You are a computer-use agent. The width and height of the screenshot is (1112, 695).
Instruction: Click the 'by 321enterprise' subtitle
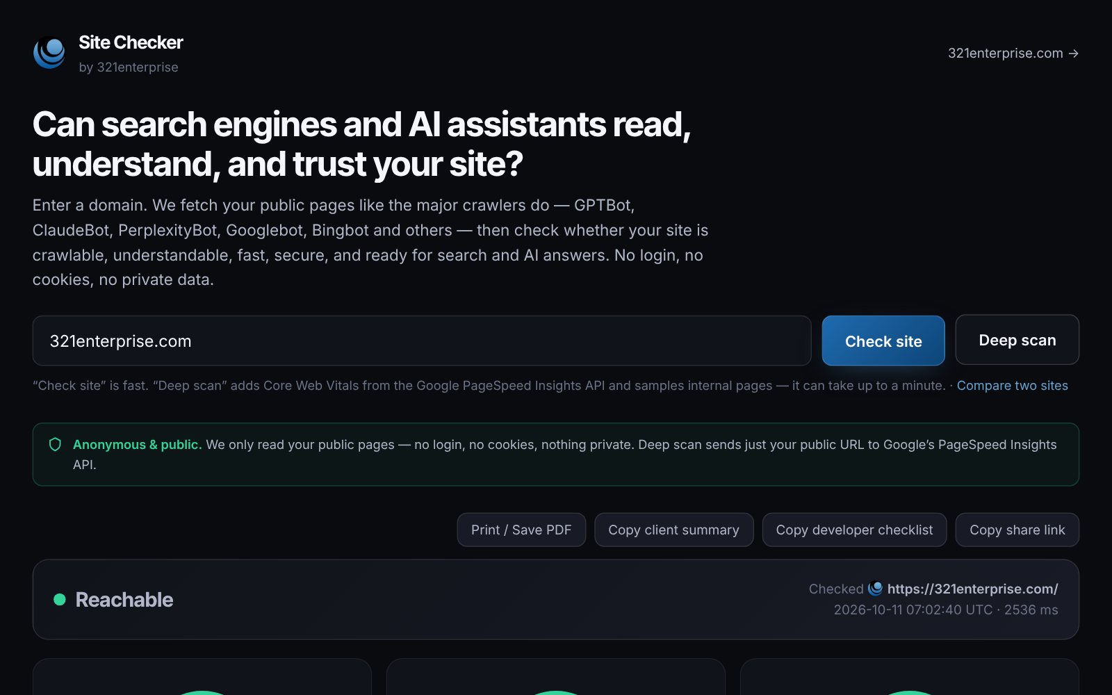[x=129, y=67]
